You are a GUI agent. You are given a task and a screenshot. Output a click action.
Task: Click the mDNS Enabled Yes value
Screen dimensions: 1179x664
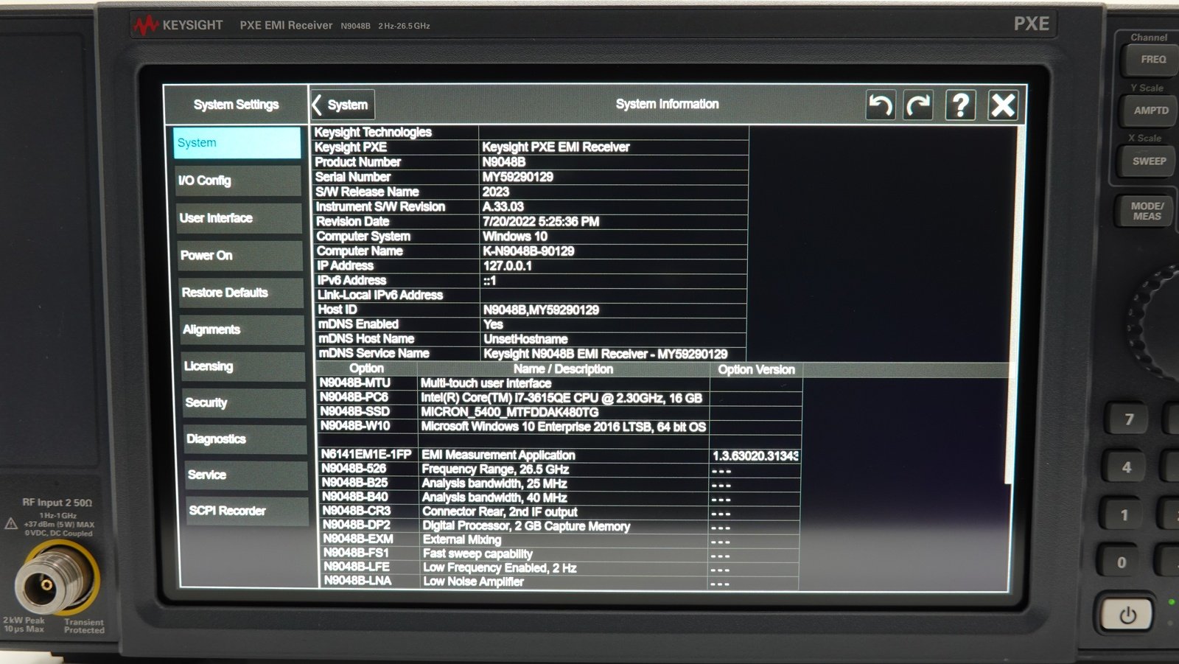[493, 324]
